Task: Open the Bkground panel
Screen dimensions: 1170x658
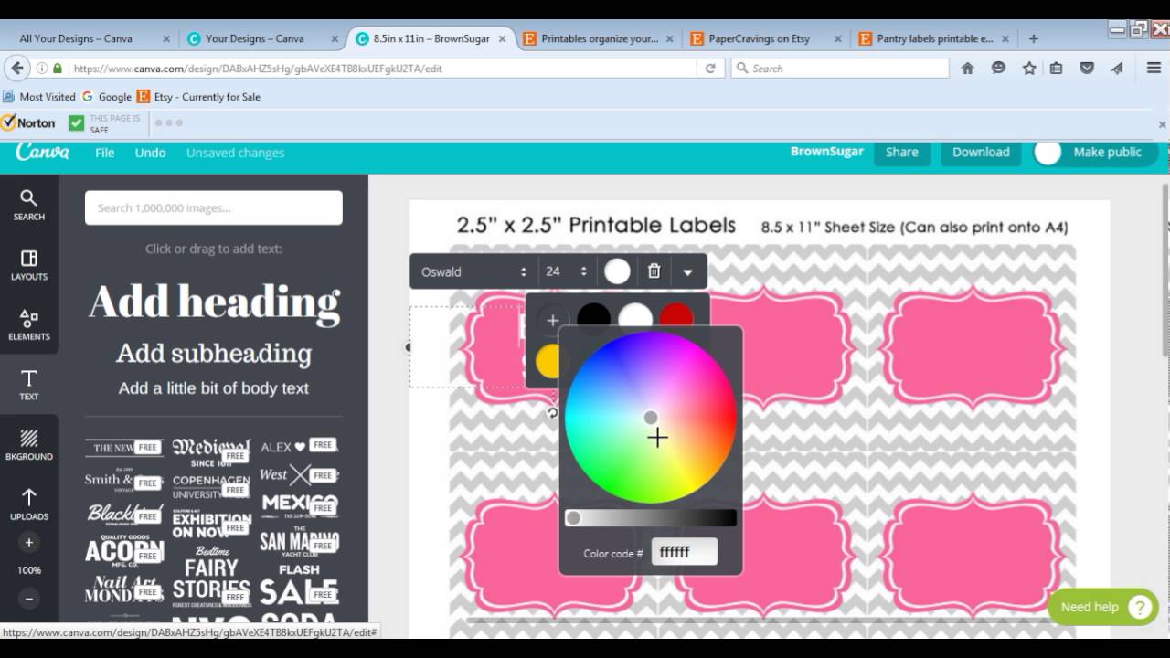Action: point(29,445)
